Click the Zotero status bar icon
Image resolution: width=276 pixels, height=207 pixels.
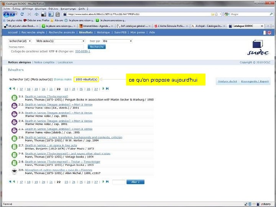[266, 204]
